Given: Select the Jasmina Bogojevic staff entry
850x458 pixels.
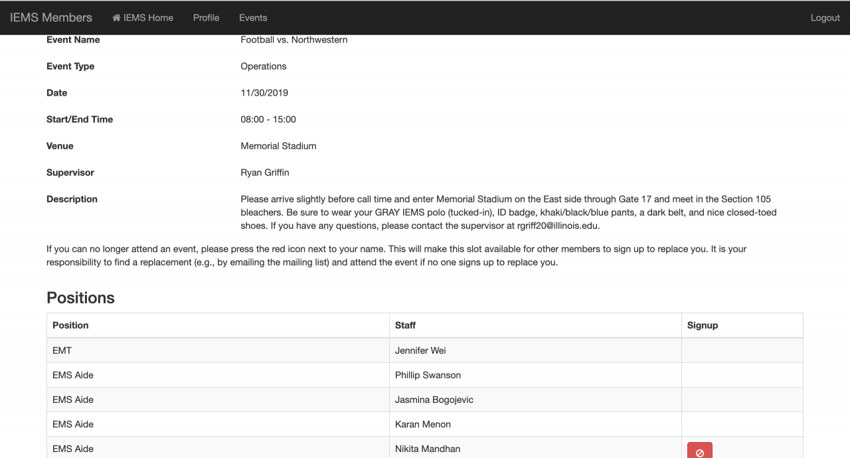Looking at the screenshot, I should click(x=434, y=400).
